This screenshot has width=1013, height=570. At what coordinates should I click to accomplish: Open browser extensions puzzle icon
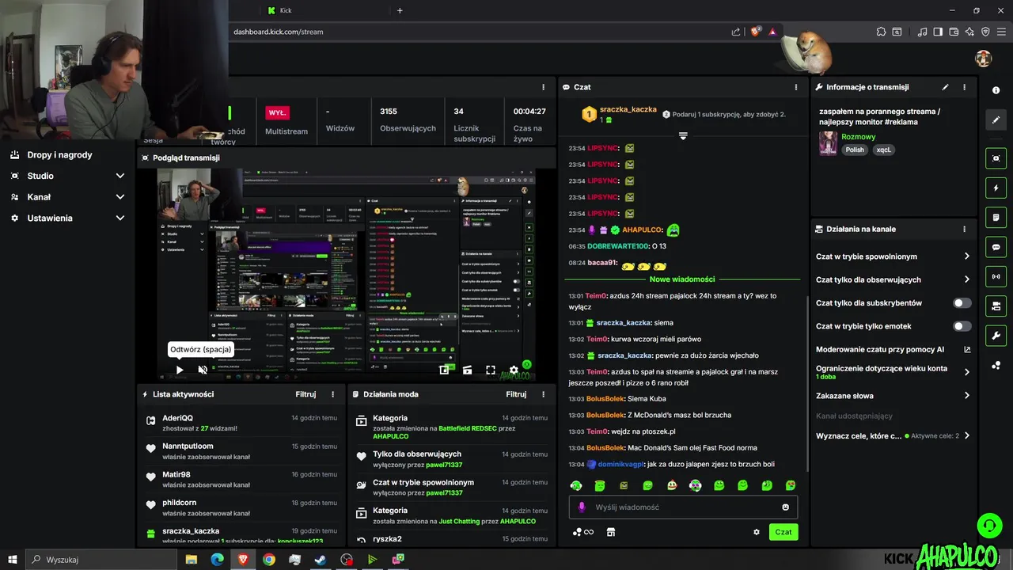coord(881,32)
